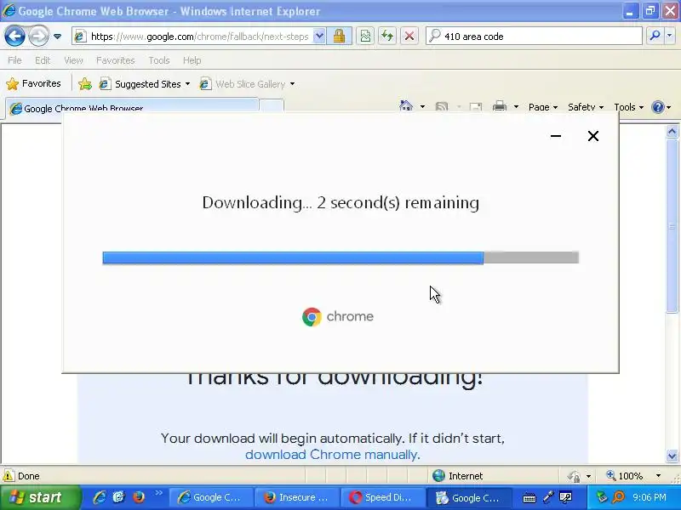Viewport: 681px width, 510px height.
Task: Switch to Insecure Firefox taskbar button
Action: [296, 497]
